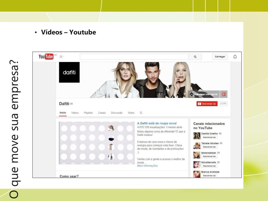Image resolution: width=268 pixels, height=201 pixels.
Task: Click the Mais informações link
Action: pyautogui.click(x=147, y=166)
